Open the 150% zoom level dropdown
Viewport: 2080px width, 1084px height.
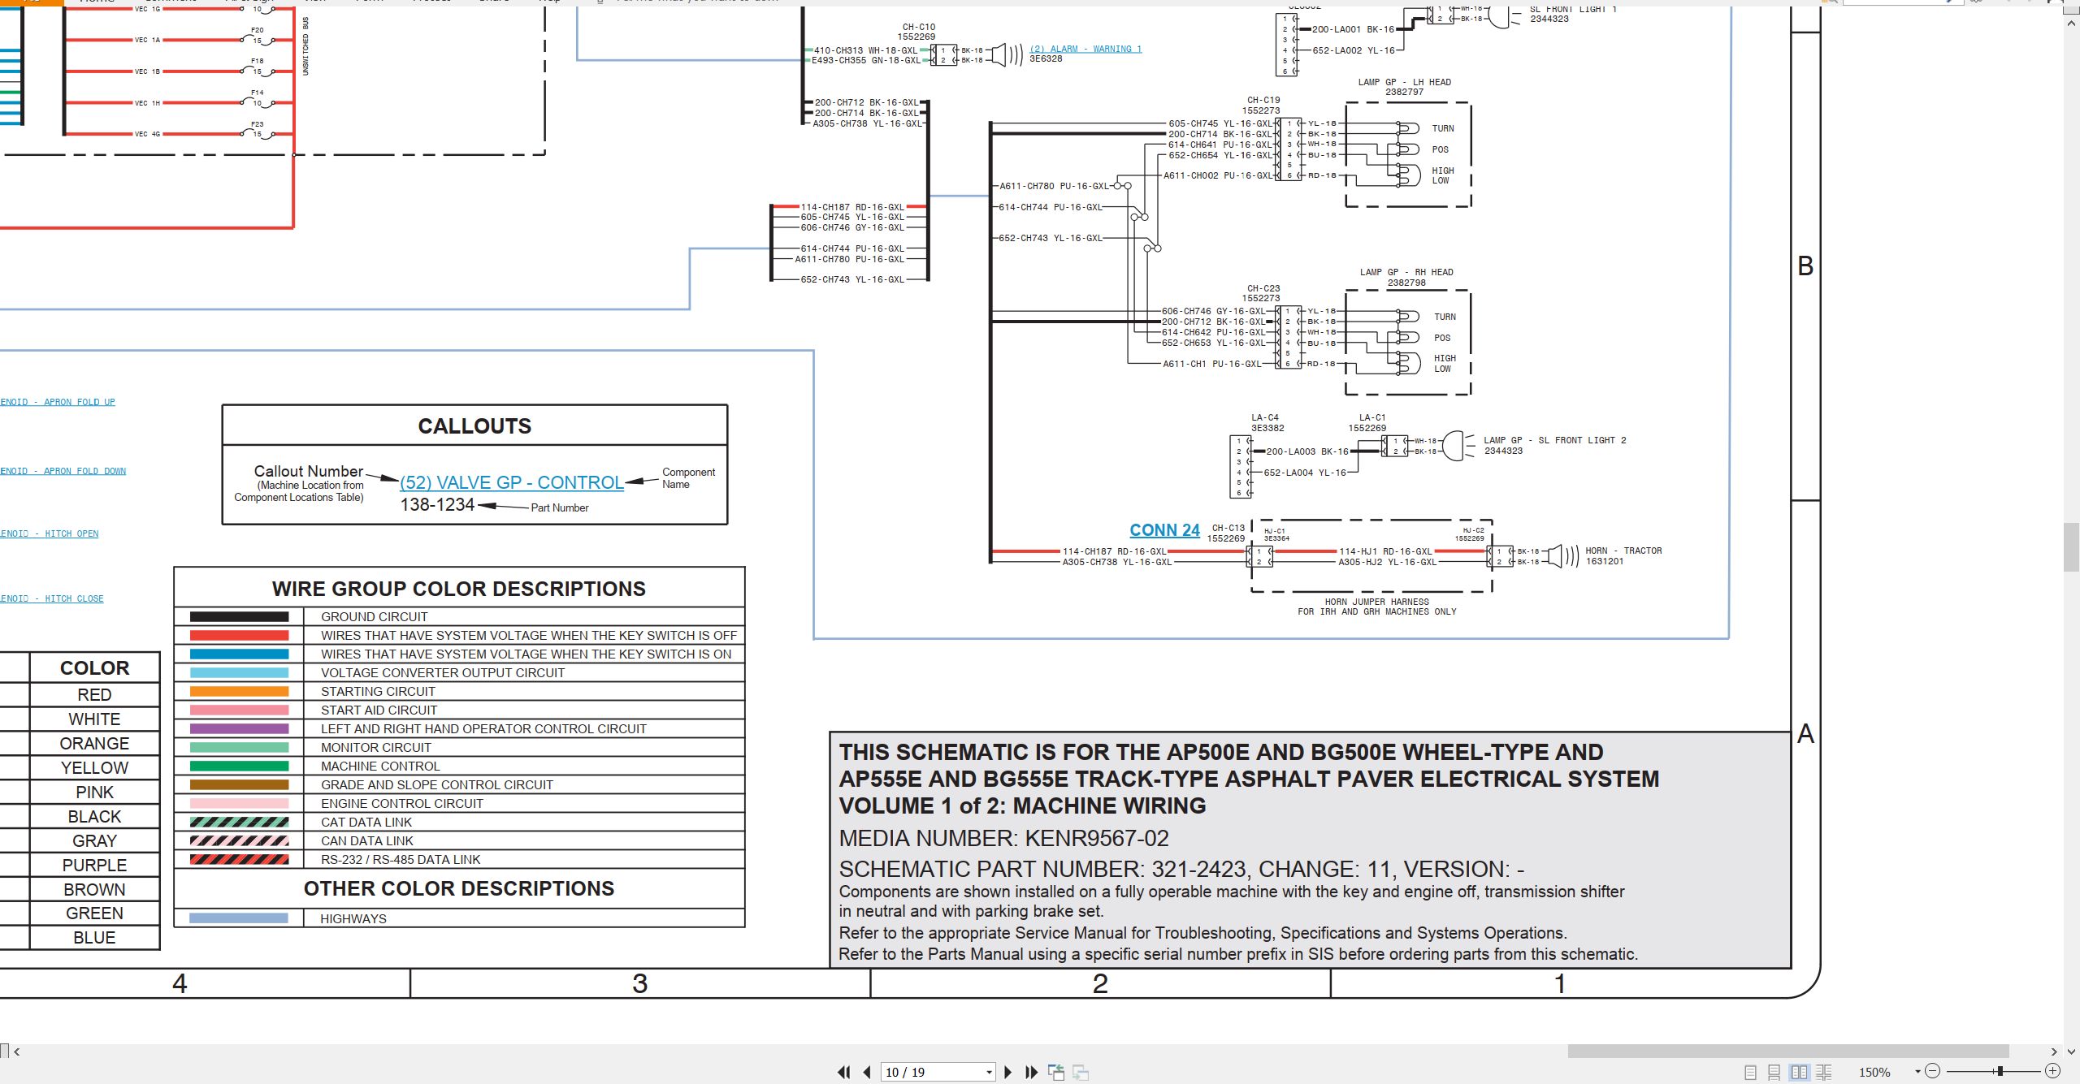coord(1917,1072)
